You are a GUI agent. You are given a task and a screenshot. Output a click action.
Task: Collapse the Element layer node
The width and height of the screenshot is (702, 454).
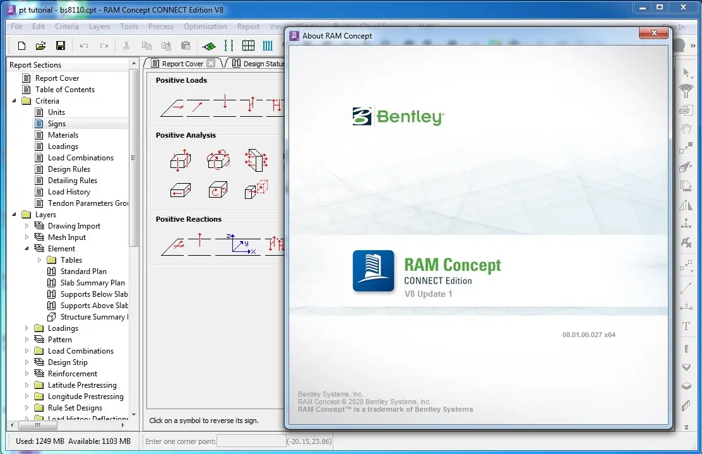pos(27,249)
